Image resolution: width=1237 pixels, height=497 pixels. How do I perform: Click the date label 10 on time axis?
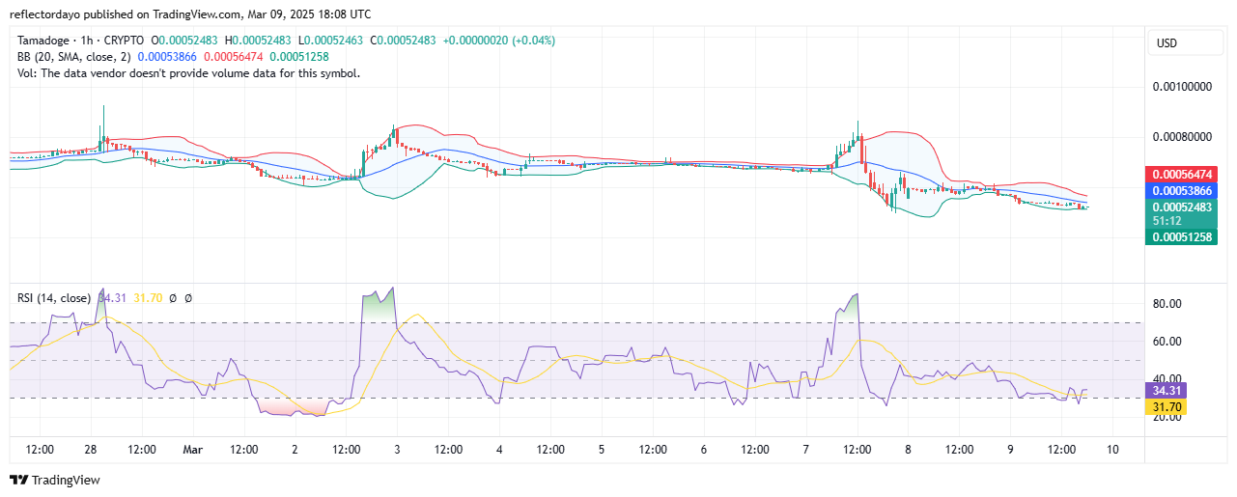pos(1112,450)
